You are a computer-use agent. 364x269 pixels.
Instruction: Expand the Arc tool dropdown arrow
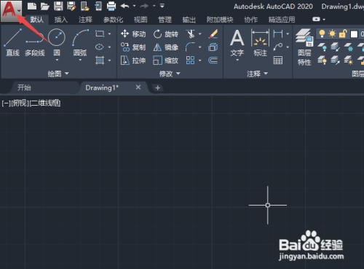(x=80, y=60)
